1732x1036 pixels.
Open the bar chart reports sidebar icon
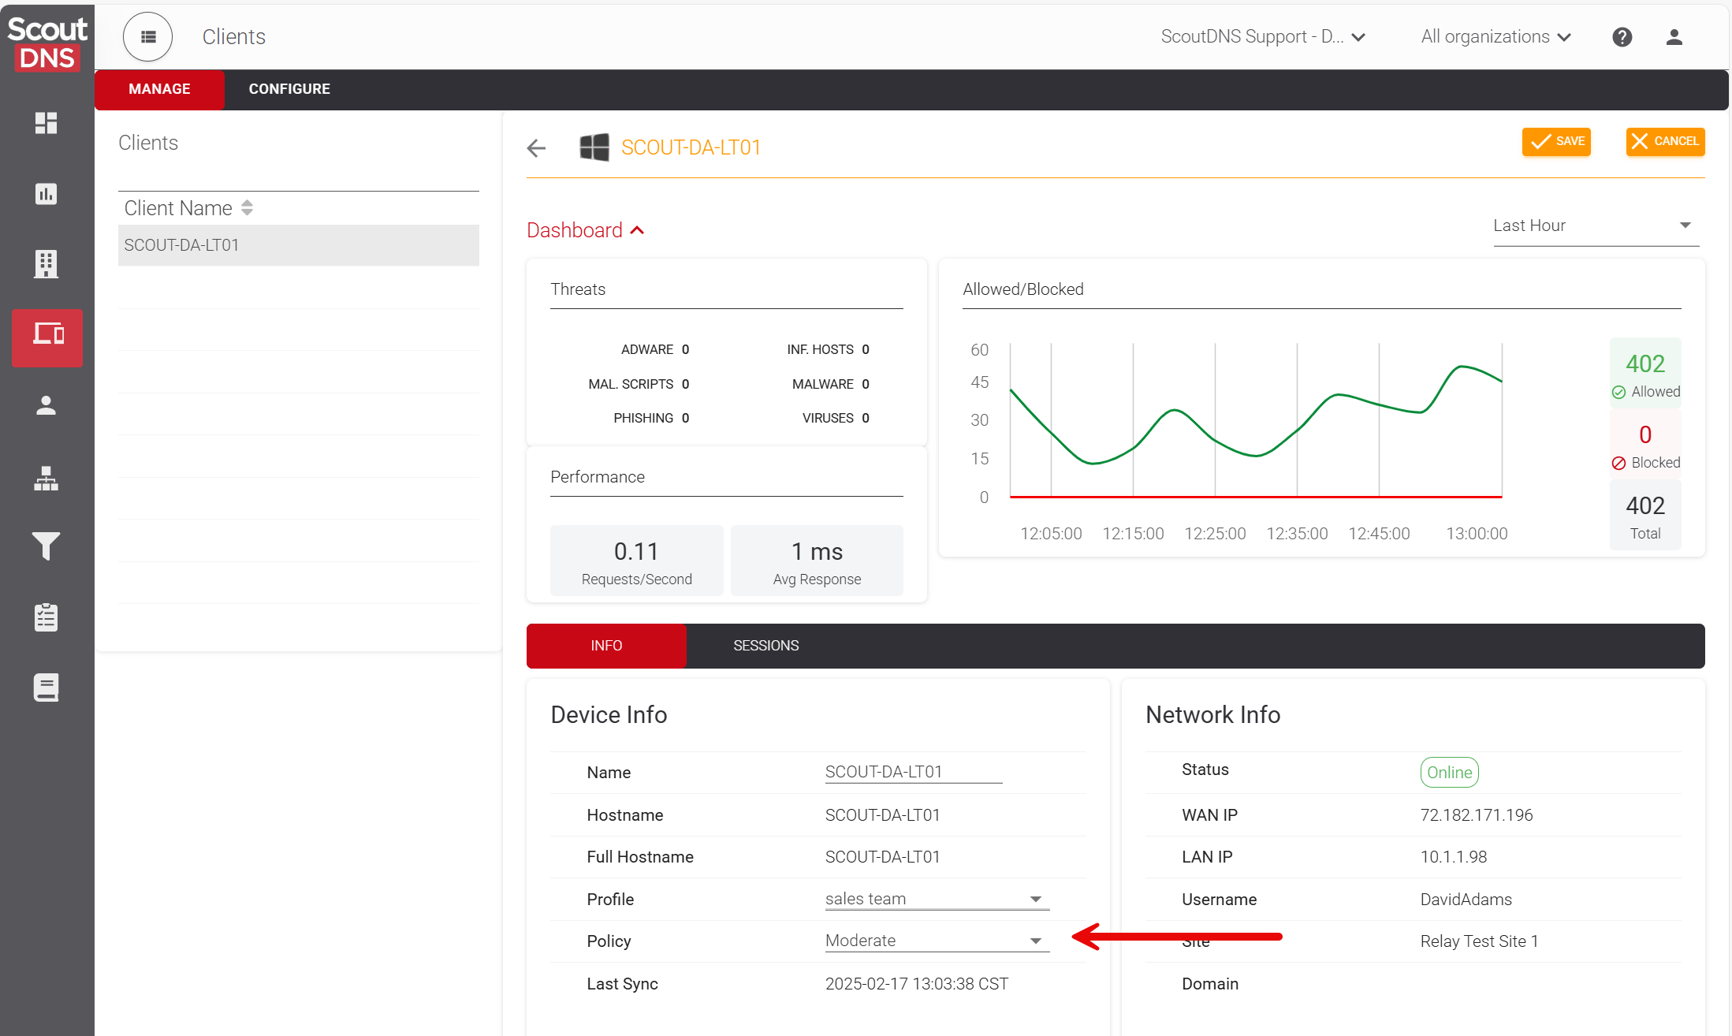(47, 193)
